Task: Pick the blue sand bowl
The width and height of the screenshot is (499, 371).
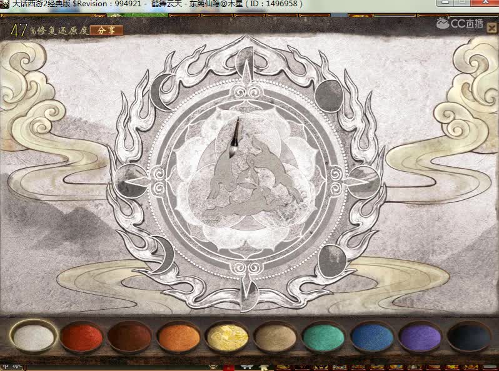Action: [x=371, y=337]
